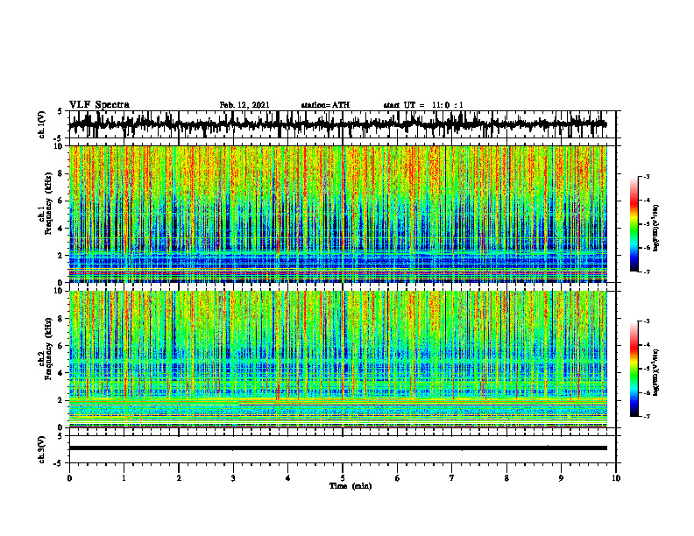Click time axis tick label 1
This screenshot has height=536, width=694.
(124, 478)
